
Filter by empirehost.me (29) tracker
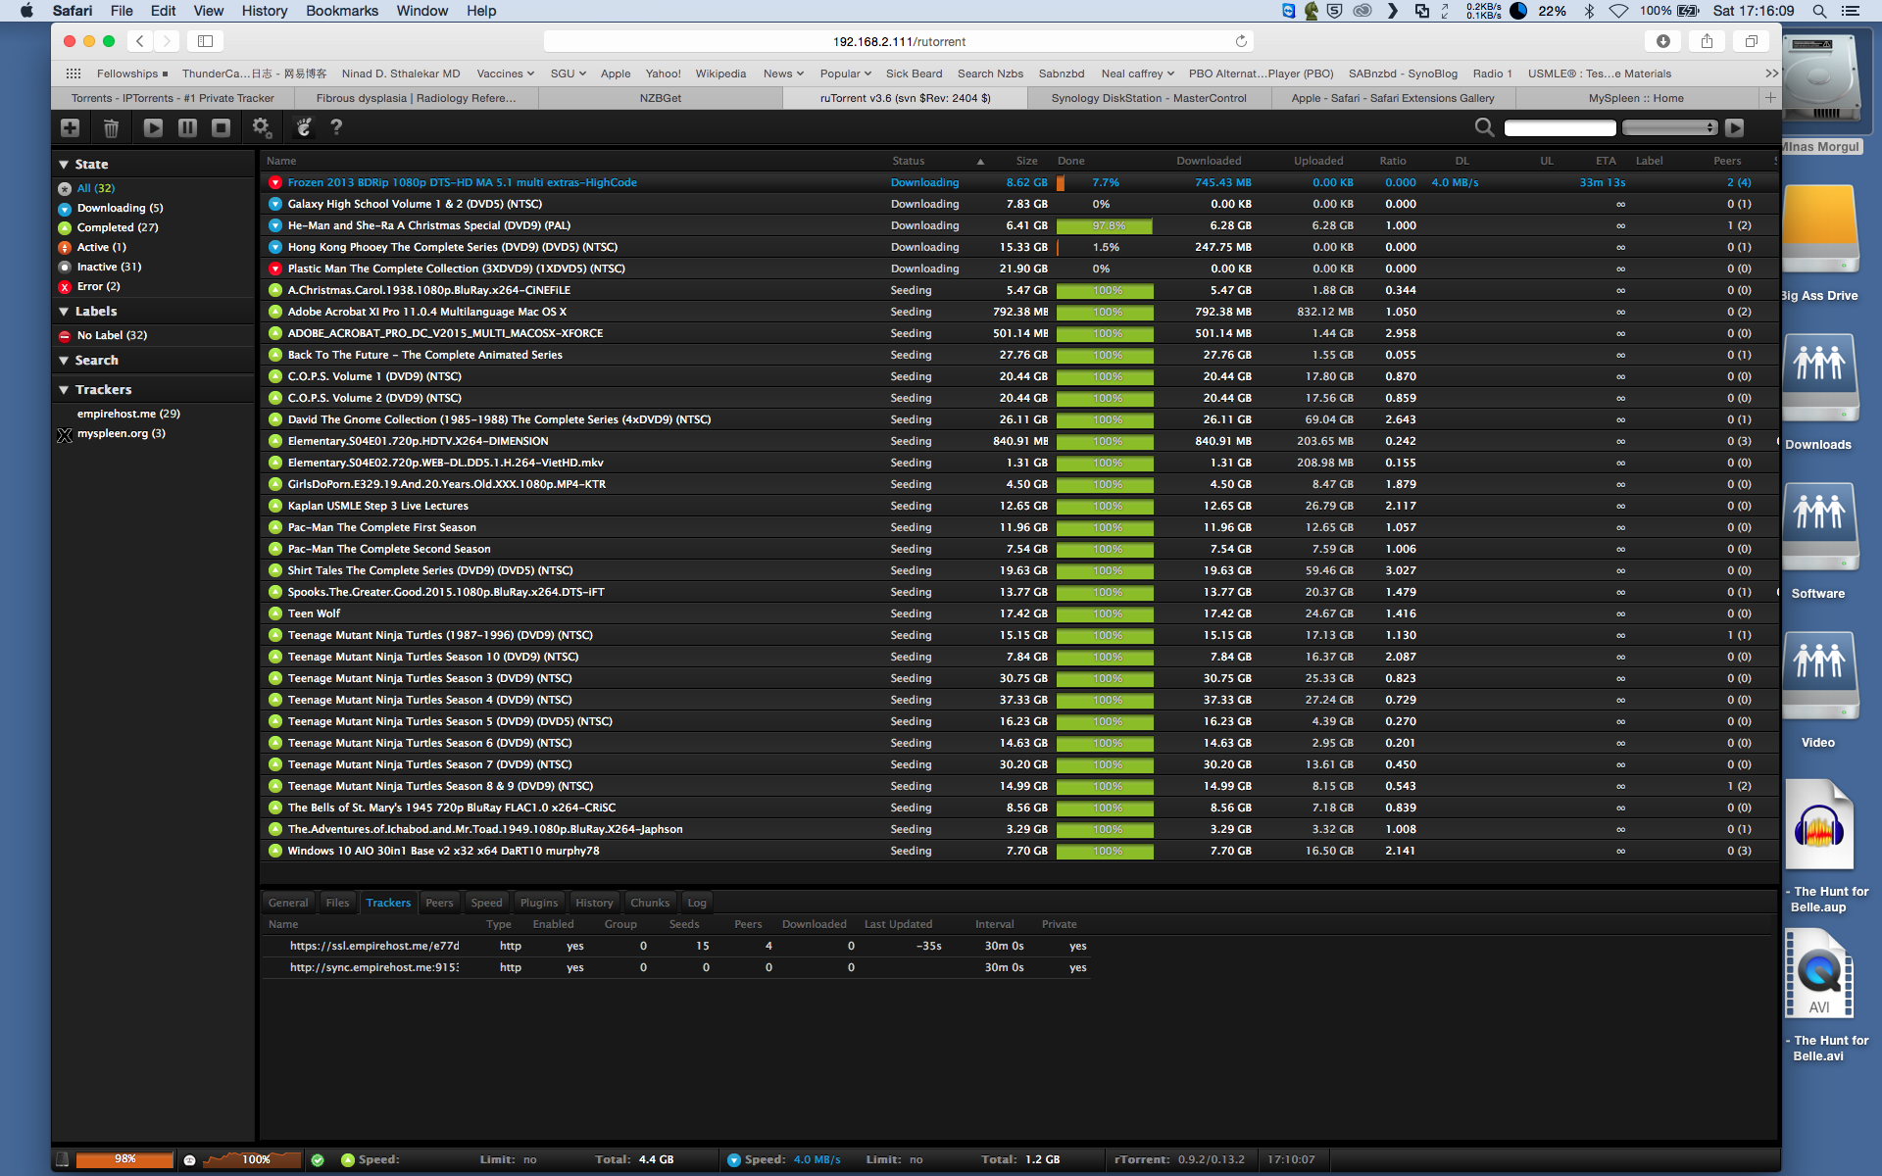tap(128, 414)
